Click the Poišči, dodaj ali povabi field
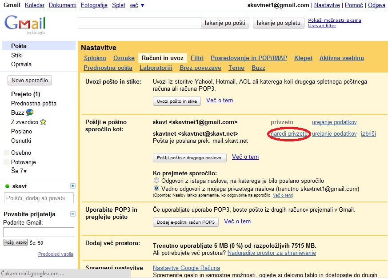This screenshot has width=388, height=278. click(x=39, y=198)
